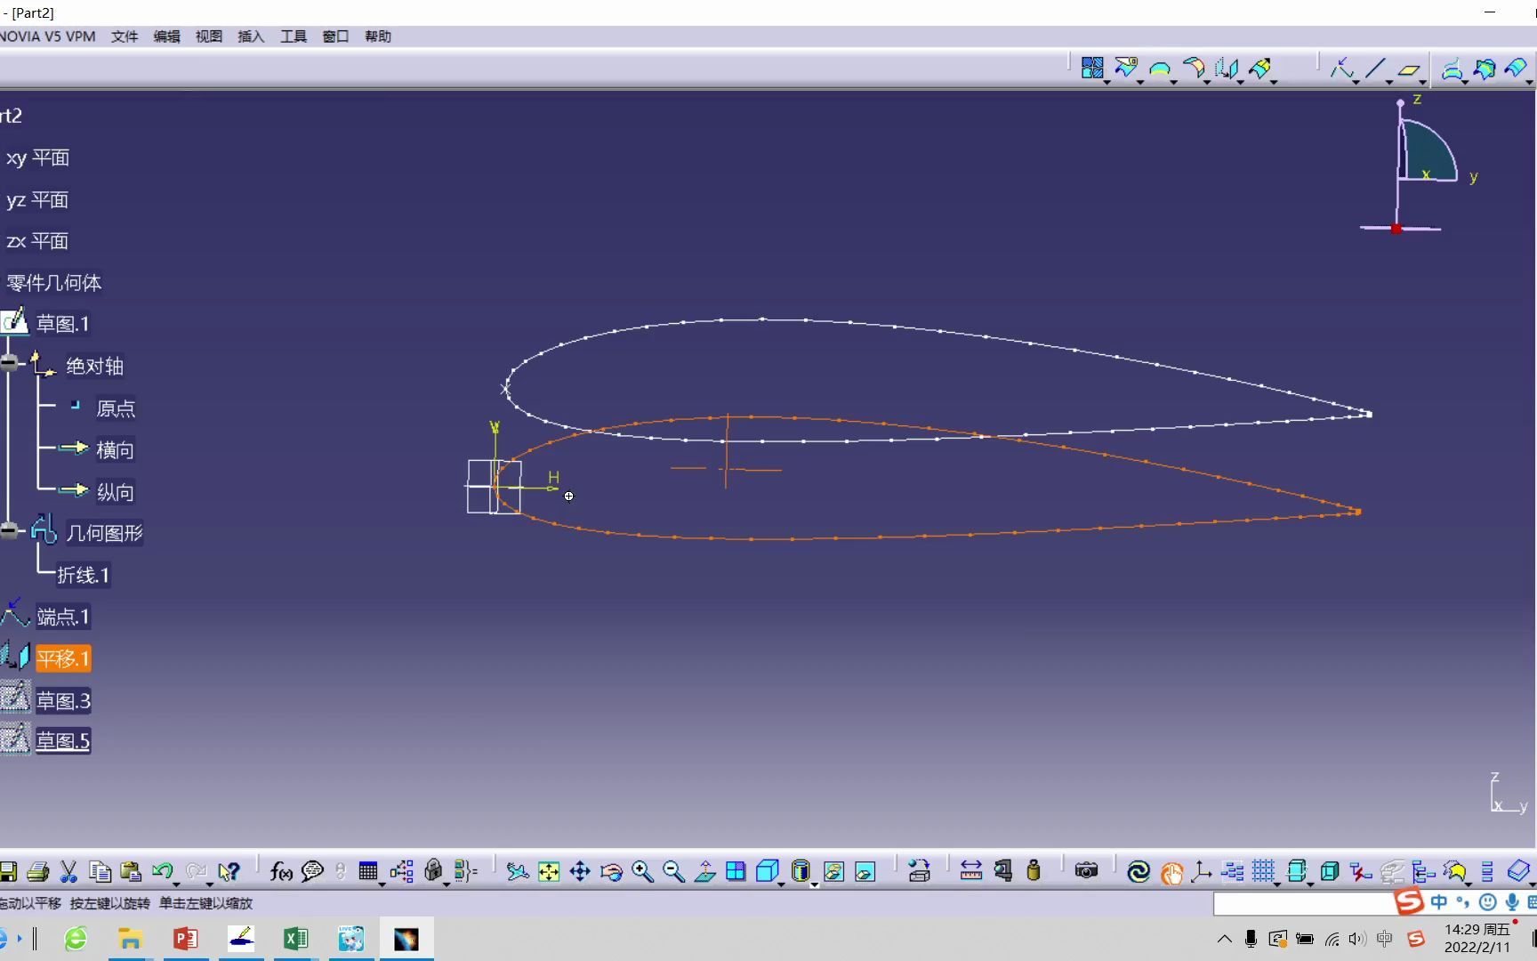Click the Zoom In magnifier

point(642,871)
